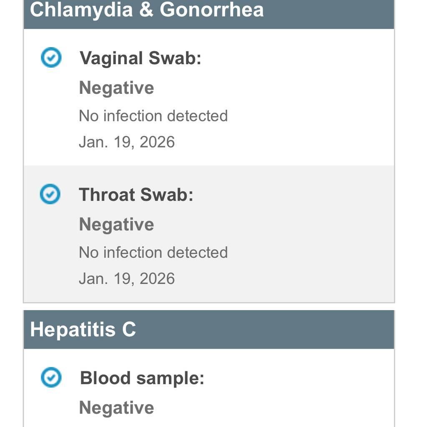Click "No infection detected" under Vaginal Swab
The width and height of the screenshot is (427, 427).
153,116
